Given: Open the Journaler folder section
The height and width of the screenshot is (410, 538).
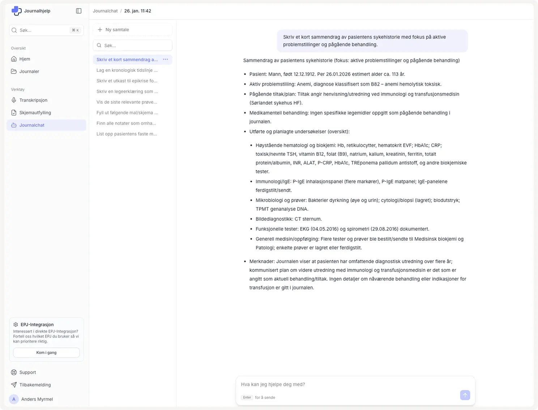Looking at the screenshot, I should coord(29,71).
